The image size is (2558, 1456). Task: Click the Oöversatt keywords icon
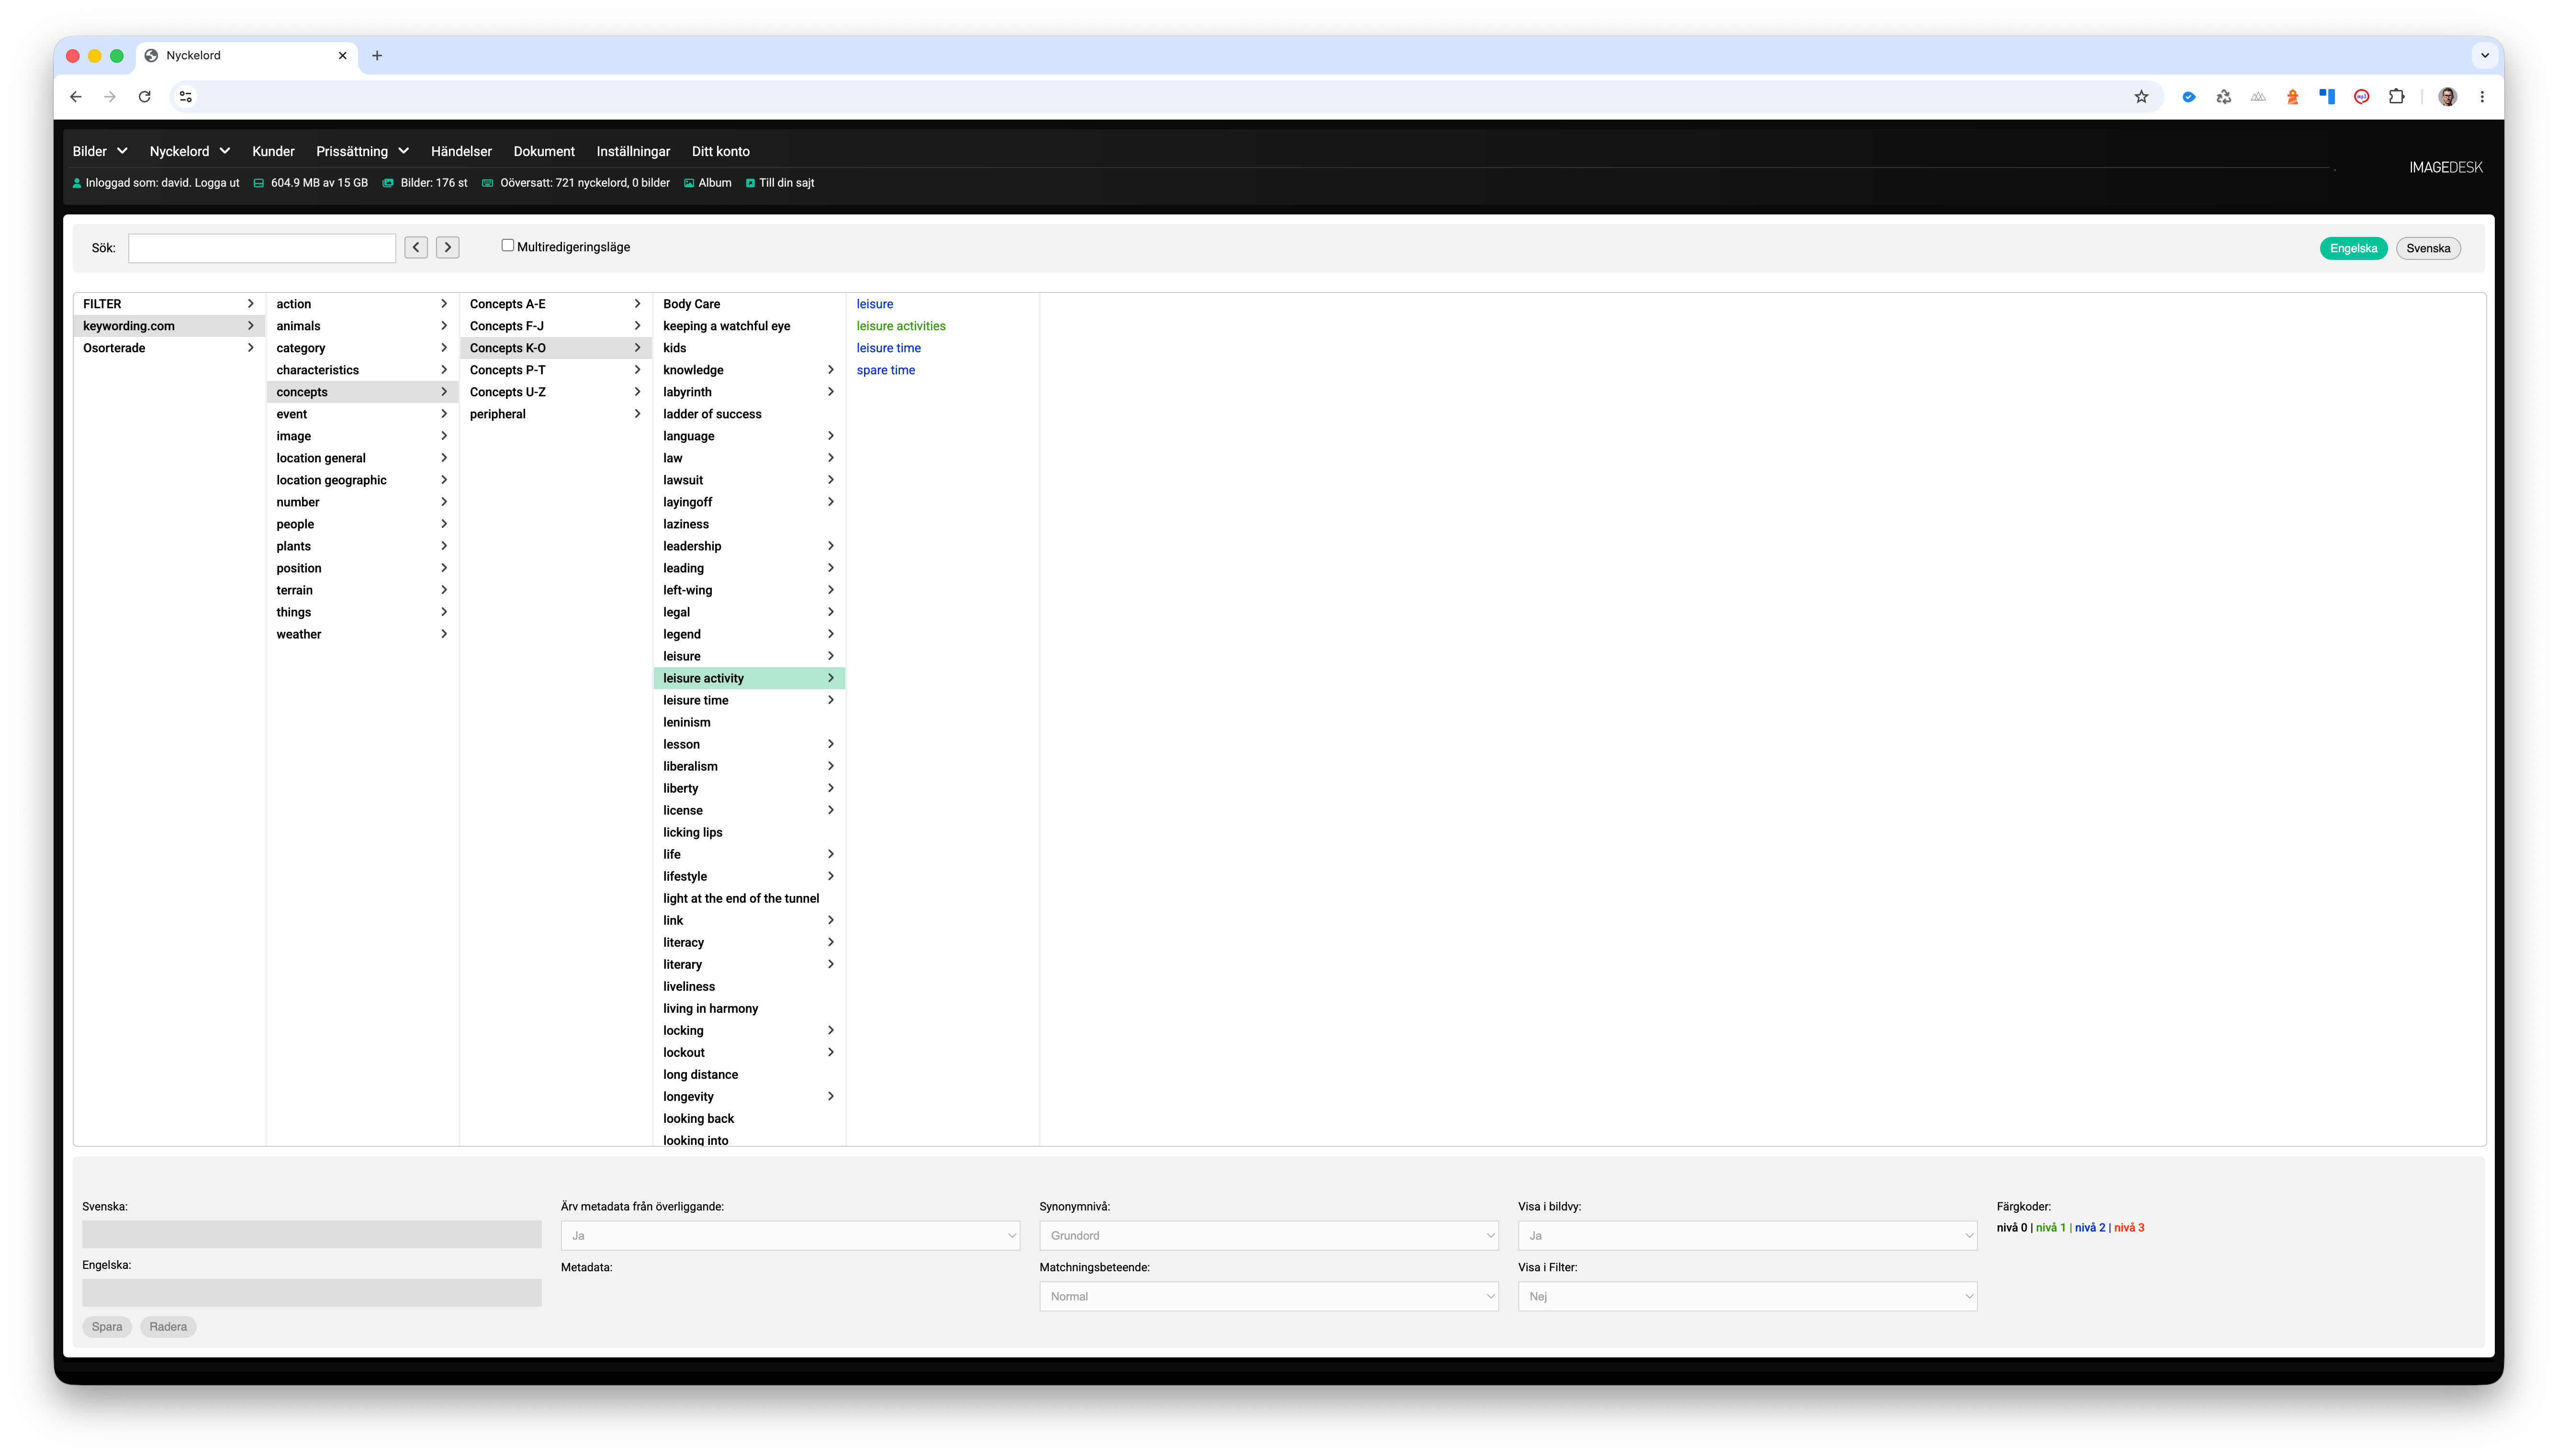pos(488,183)
